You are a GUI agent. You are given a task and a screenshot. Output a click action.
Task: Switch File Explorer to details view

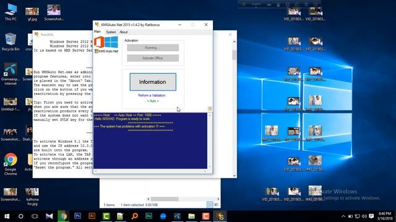[210, 205]
